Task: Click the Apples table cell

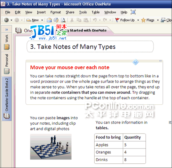Action: (109, 145)
